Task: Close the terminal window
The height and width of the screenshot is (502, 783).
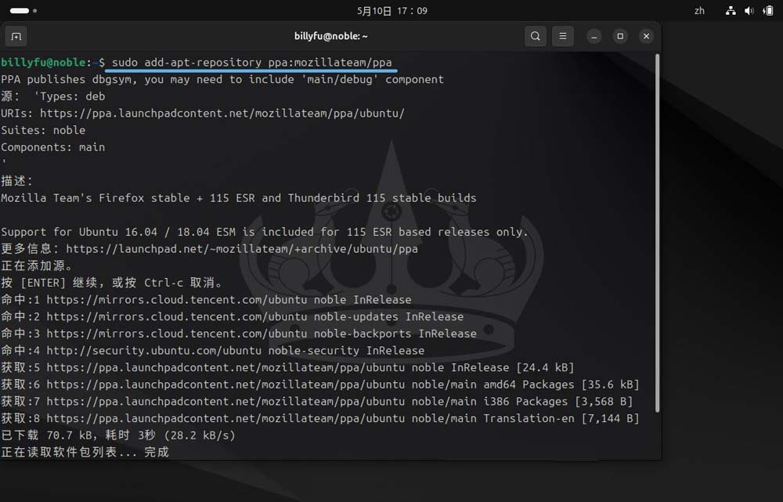Action: click(646, 36)
